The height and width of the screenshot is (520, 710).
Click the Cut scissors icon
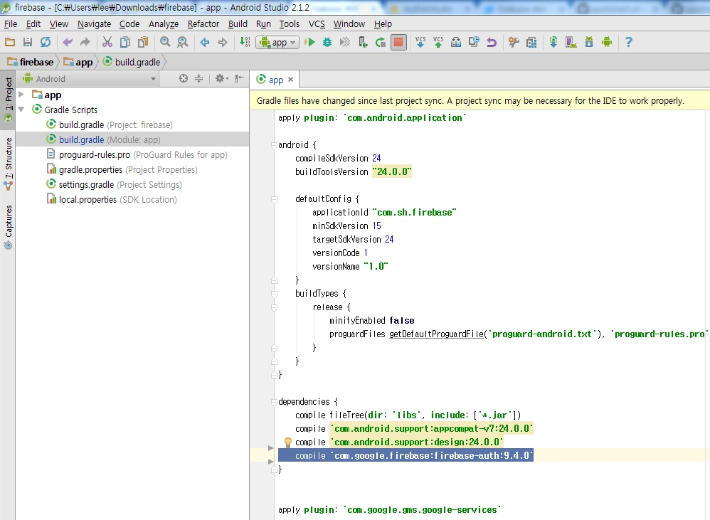[107, 43]
